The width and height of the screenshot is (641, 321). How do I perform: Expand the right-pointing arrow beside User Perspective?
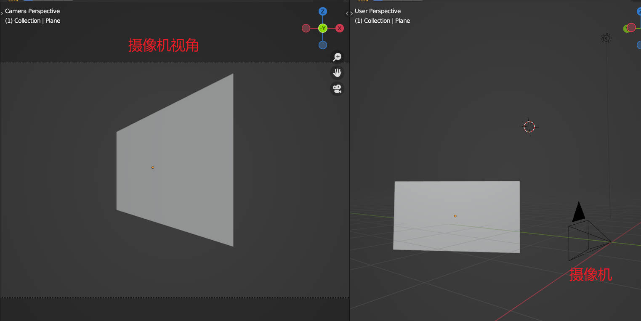(x=351, y=13)
